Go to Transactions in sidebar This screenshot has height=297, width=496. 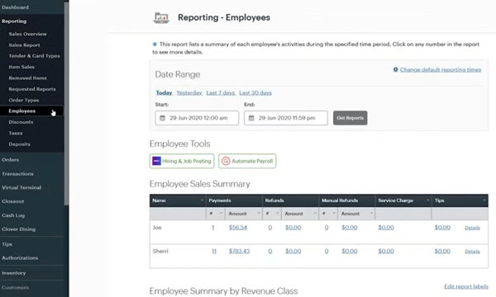[17, 173]
